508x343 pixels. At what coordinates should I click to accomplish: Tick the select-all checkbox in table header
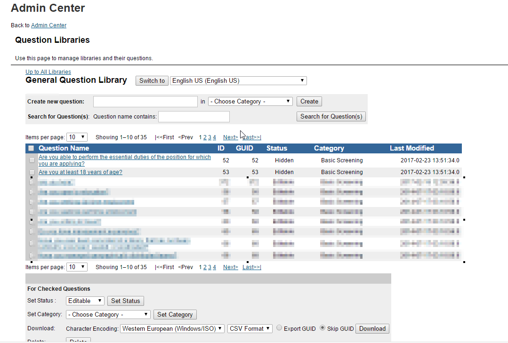click(31, 148)
